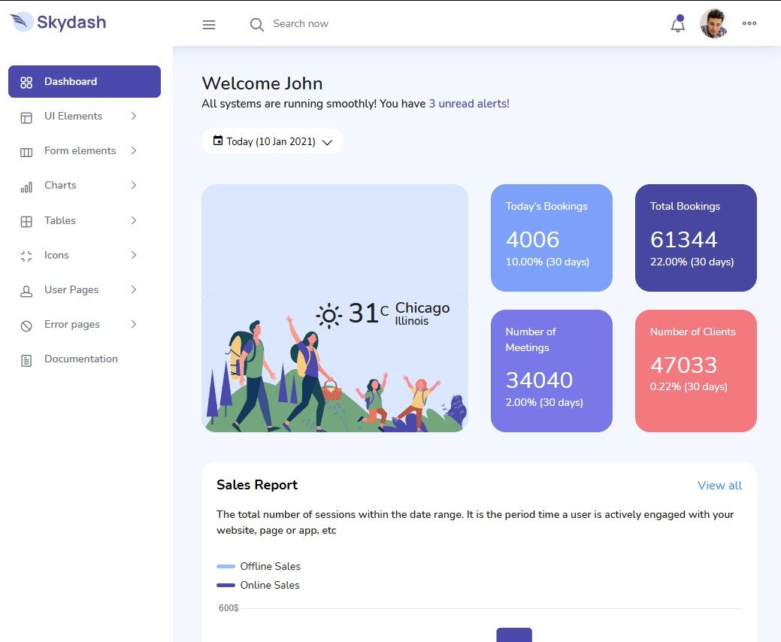
Task: Toggle the Online Sales legend entry
Action: point(258,585)
